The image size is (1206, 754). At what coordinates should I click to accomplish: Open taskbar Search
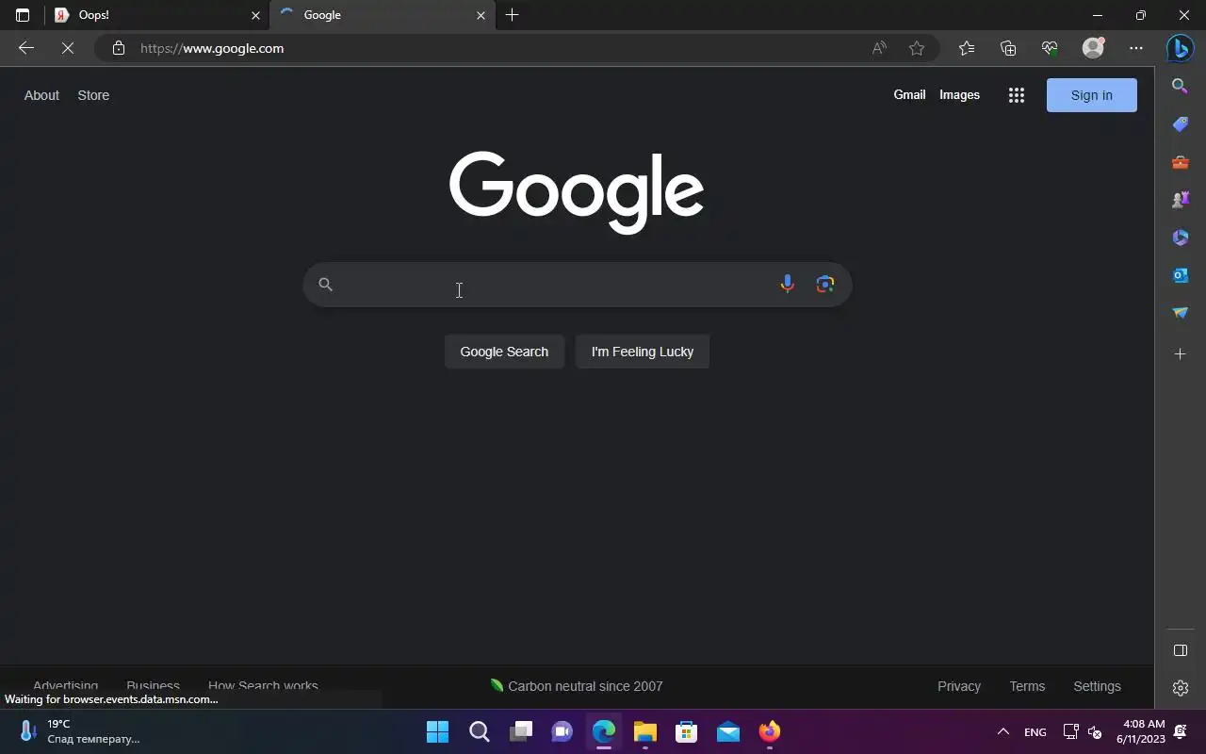[x=480, y=731]
